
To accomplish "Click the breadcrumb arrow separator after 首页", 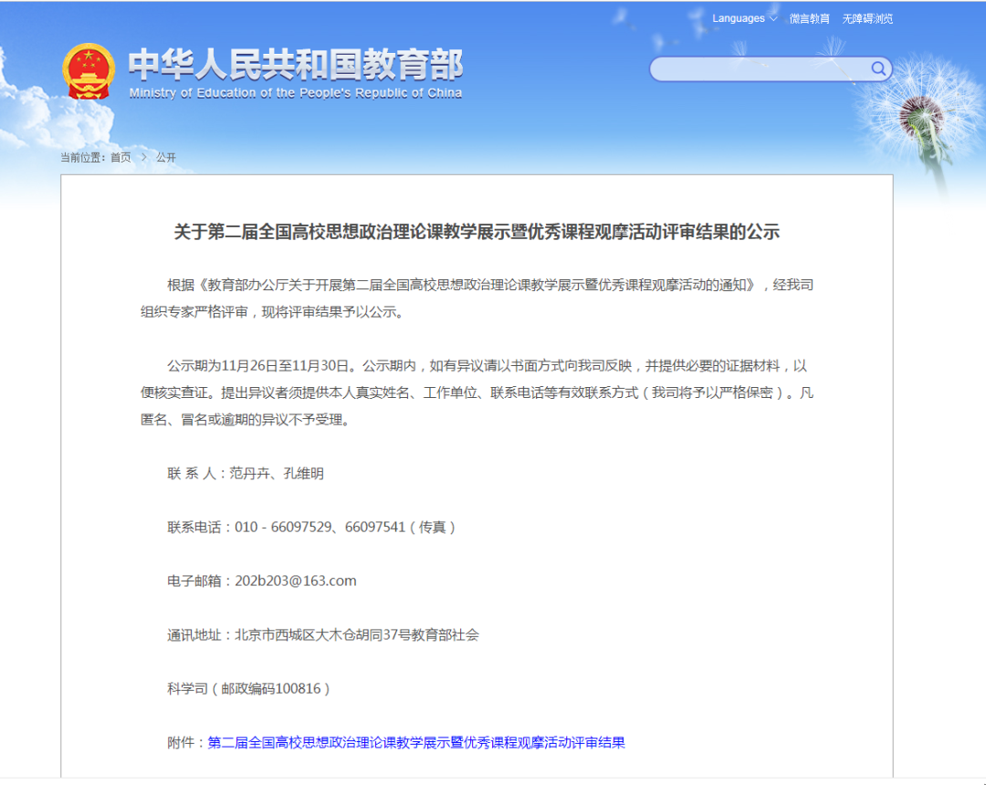I will [x=143, y=157].
